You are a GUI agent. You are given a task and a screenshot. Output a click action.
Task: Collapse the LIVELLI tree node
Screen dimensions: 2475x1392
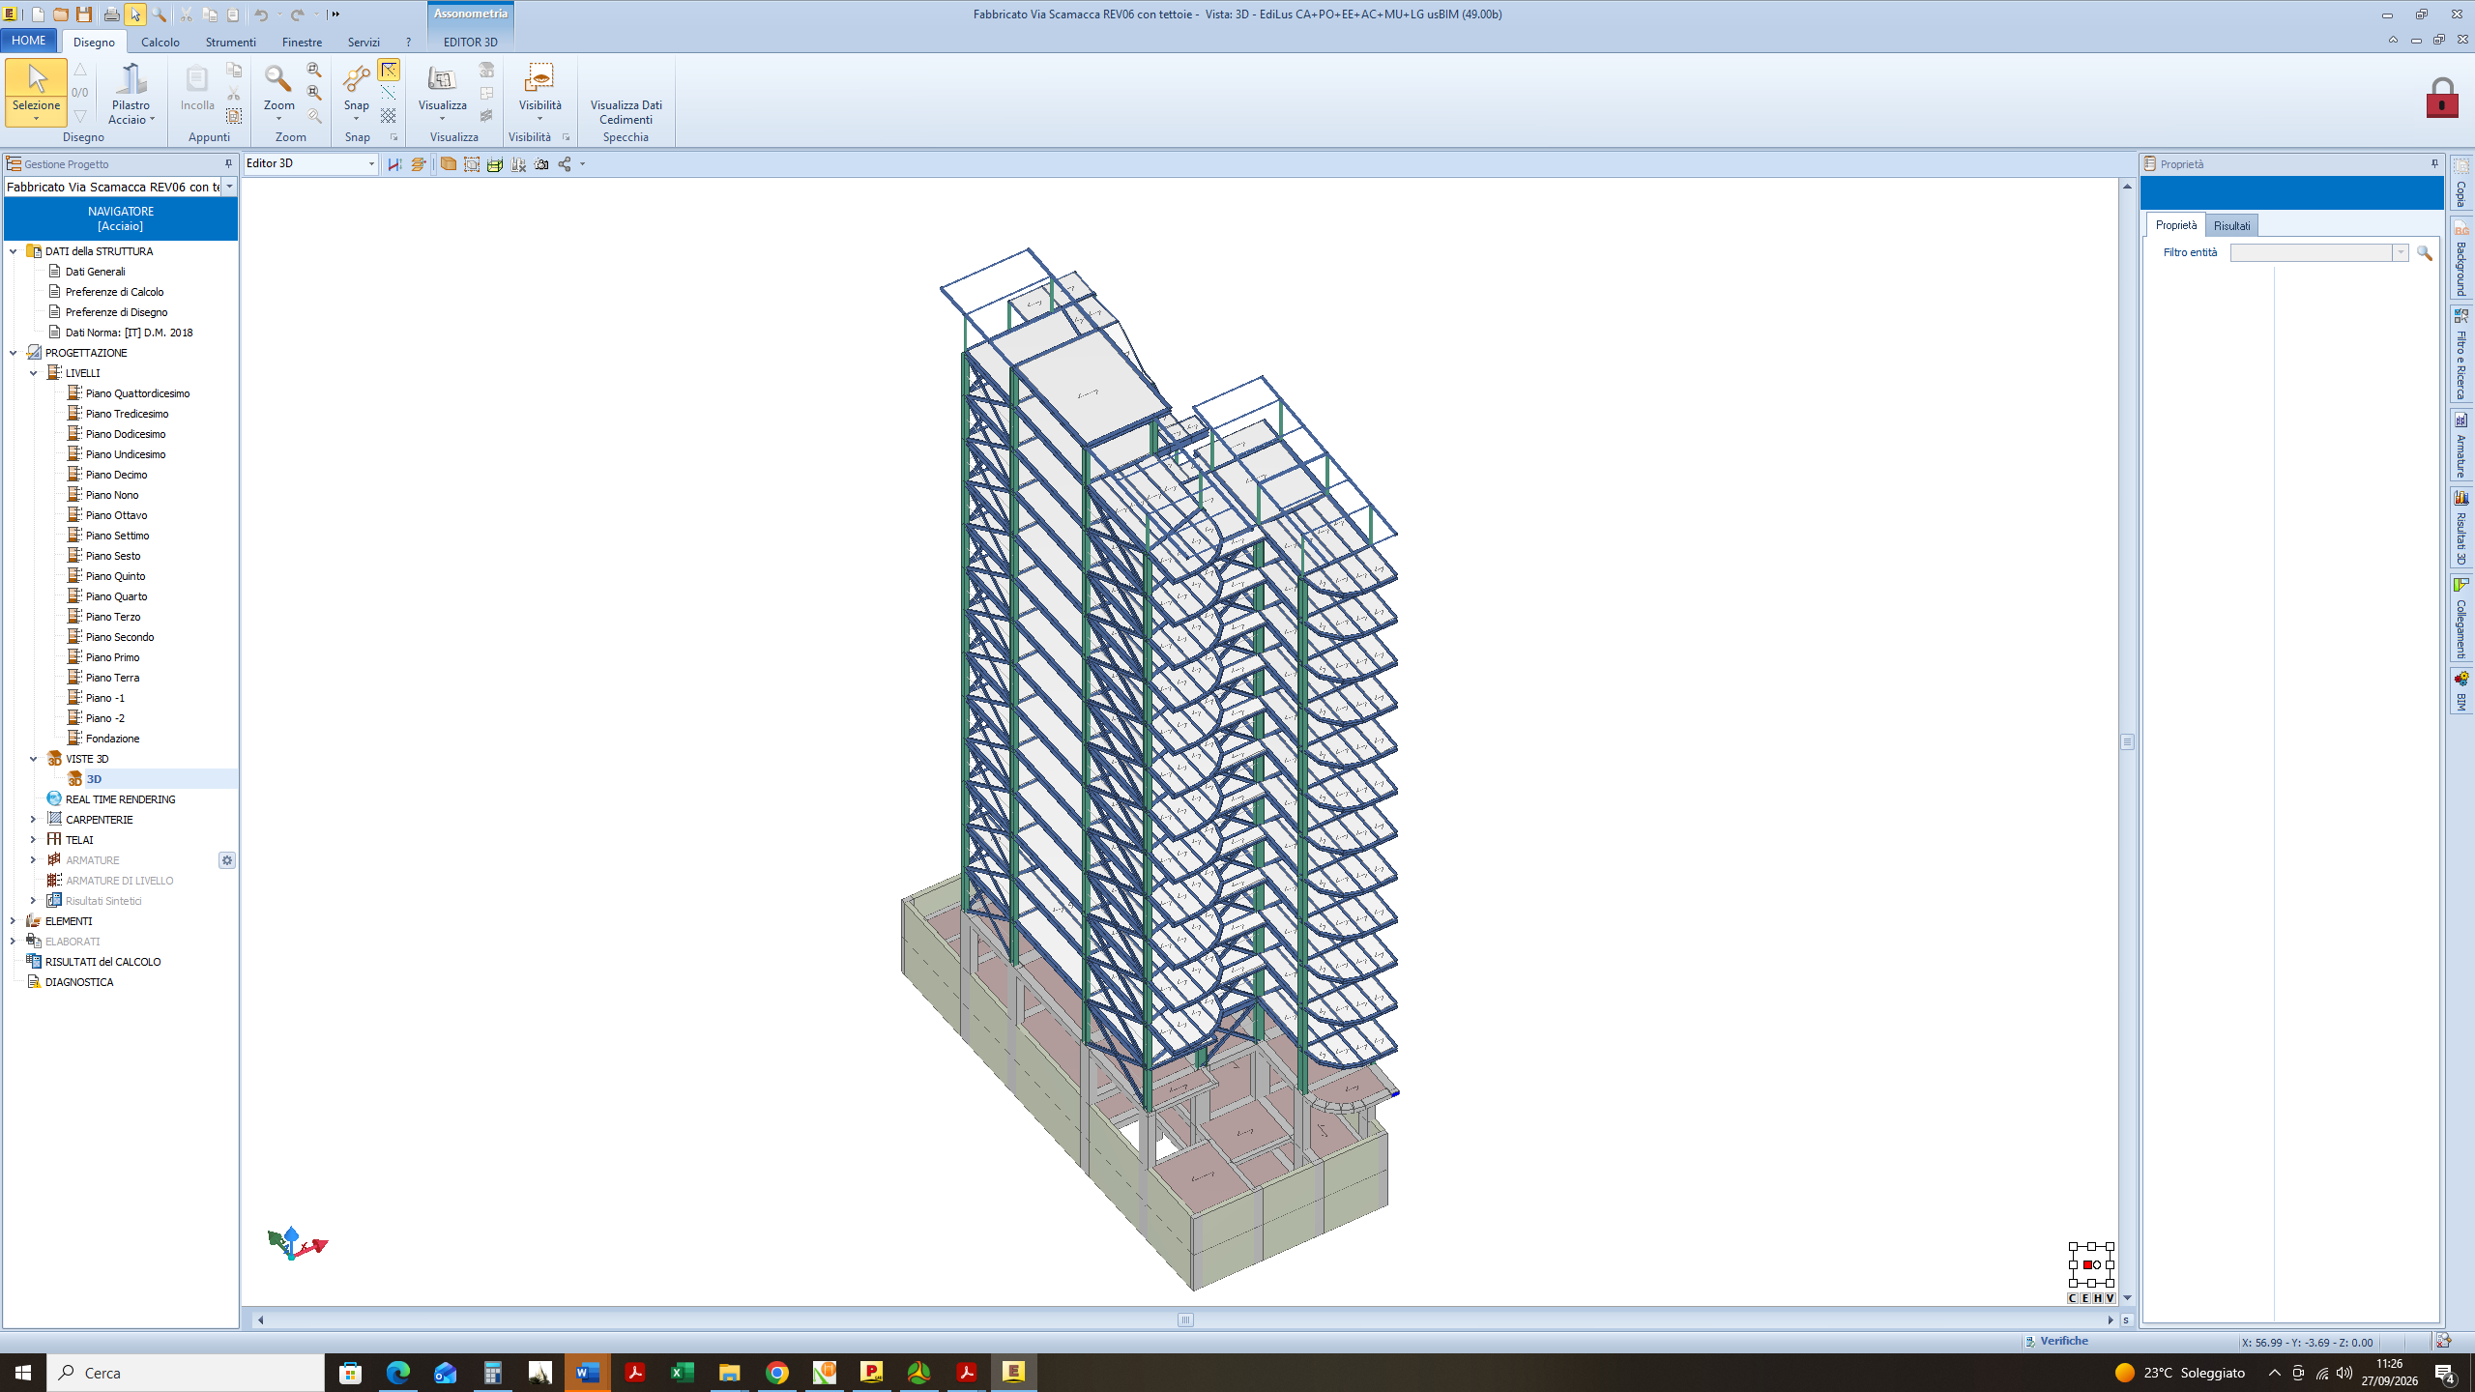33,373
